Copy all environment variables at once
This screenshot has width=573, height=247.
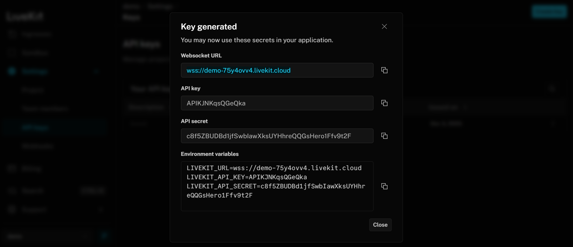(384, 186)
